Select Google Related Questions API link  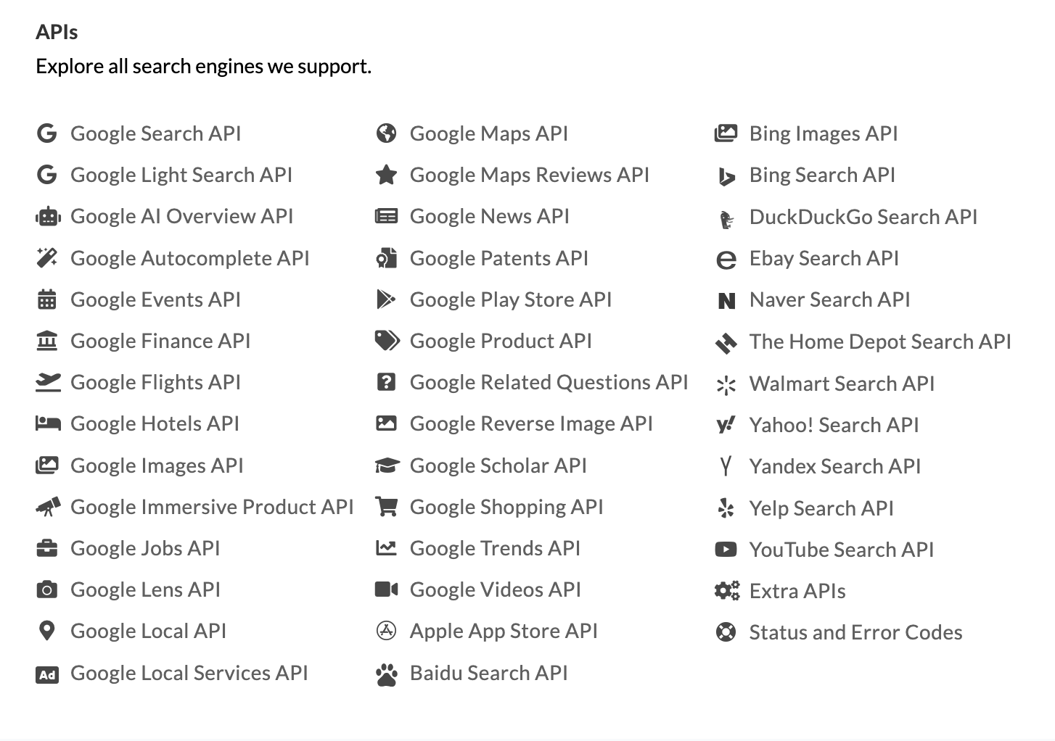(x=549, y=382)
